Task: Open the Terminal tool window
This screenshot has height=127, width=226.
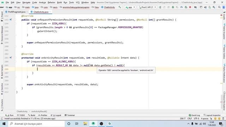Action: click(70, 115)
